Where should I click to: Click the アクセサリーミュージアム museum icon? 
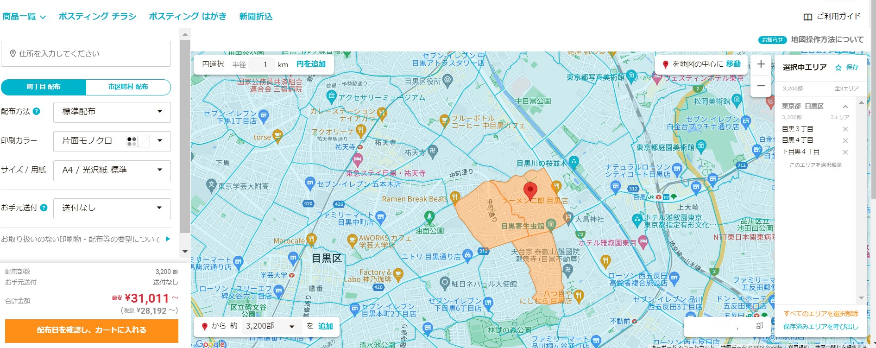coord(331,96)
